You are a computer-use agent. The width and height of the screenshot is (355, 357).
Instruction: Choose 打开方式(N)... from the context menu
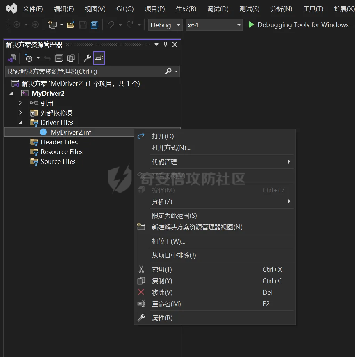coord(215,148)
